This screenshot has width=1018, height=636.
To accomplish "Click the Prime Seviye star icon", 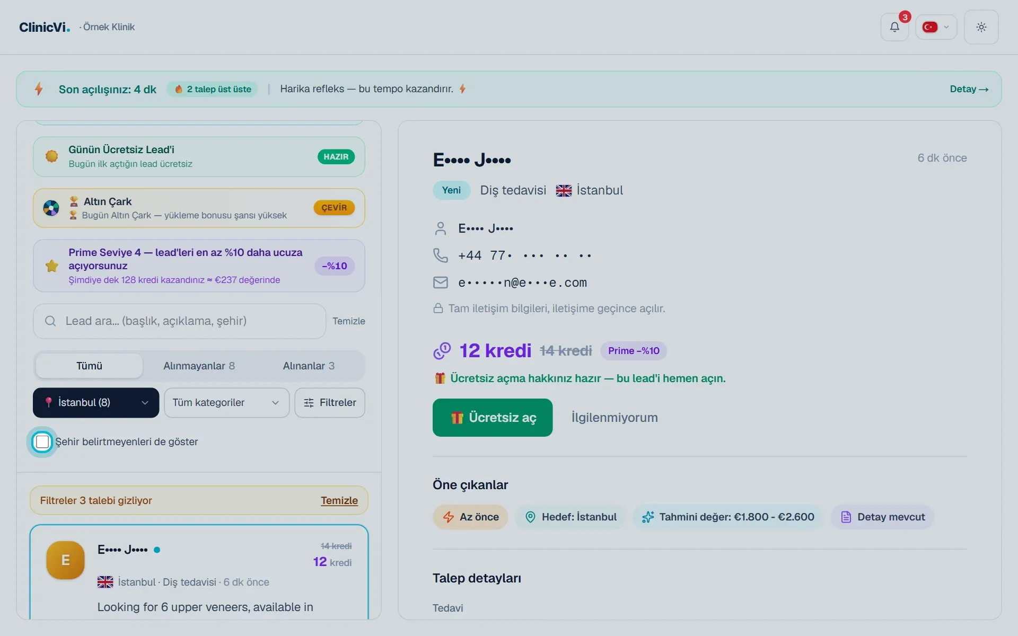I will (52, 266).
